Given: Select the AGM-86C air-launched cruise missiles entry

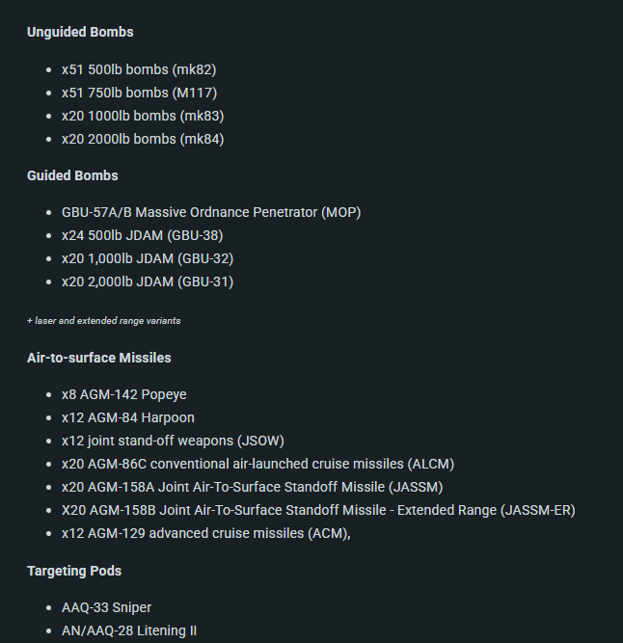Looking at the screenshot, I should (257, 464).
